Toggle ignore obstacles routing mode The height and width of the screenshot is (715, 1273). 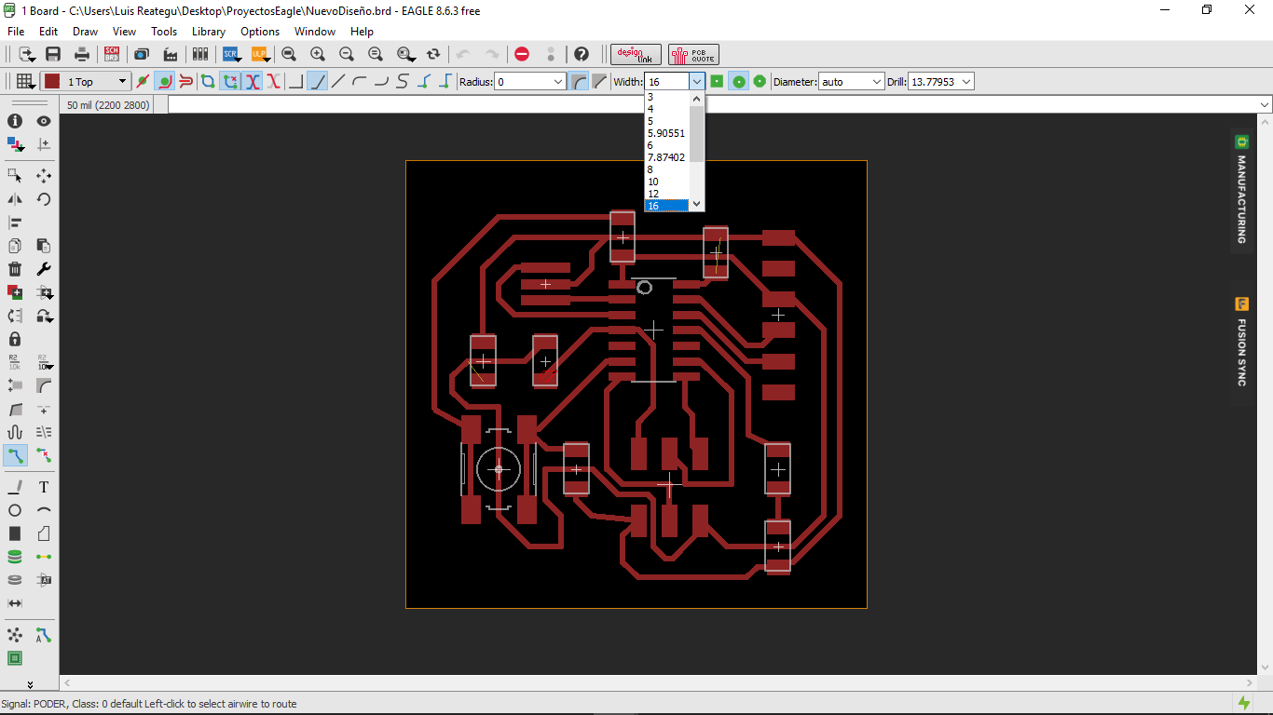click(143, 81)
